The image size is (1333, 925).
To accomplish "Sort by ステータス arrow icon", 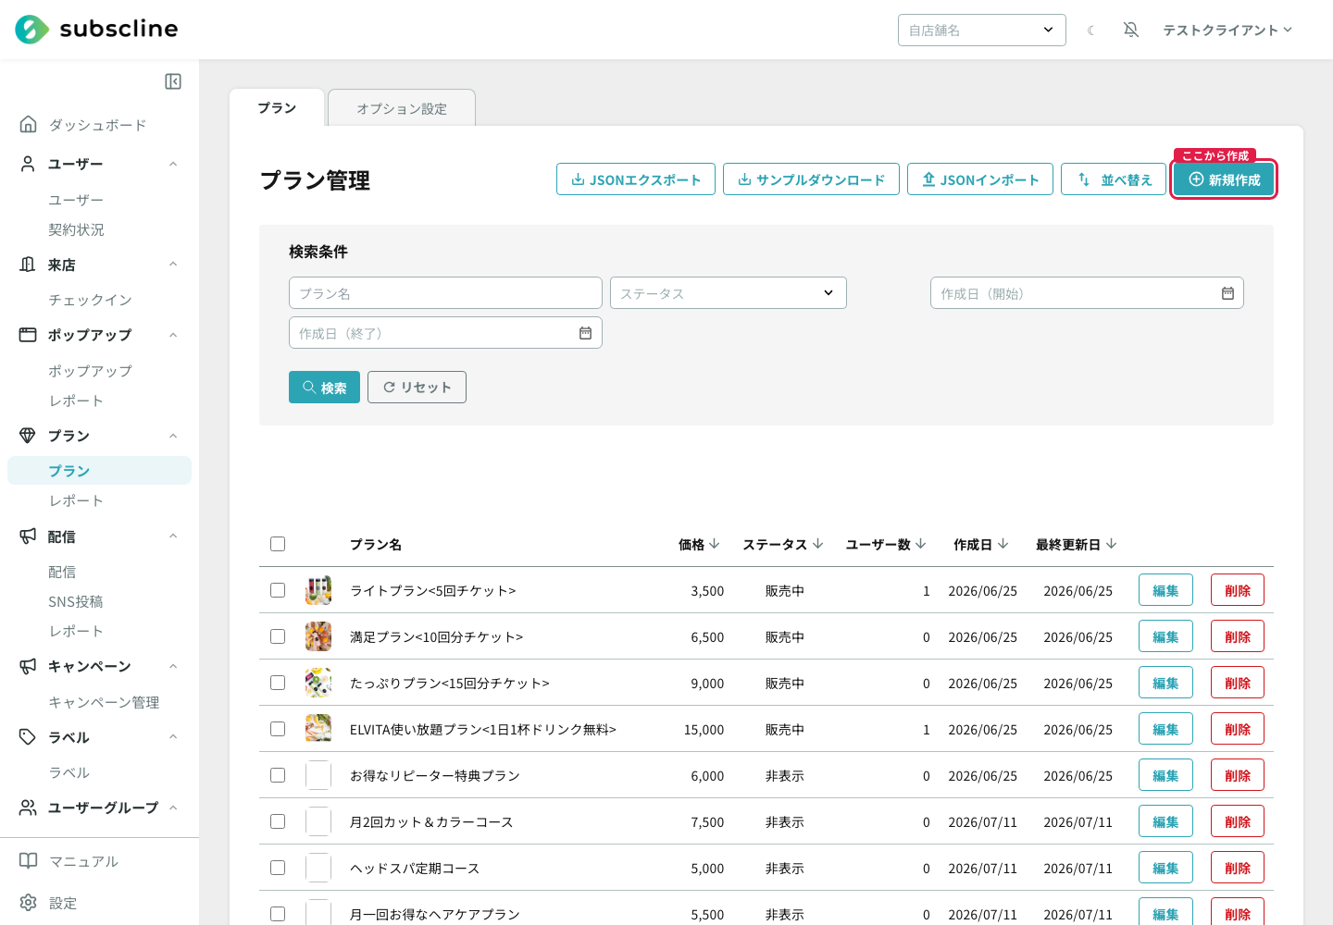I will [x=817, y=544].
